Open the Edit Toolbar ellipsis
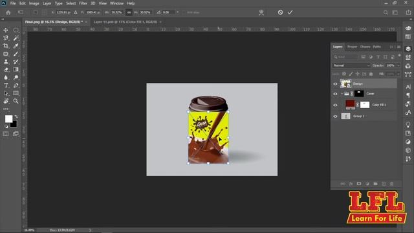The image size is (414, 233). pos(6,109)
